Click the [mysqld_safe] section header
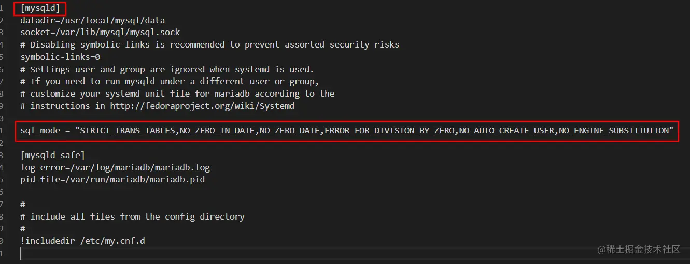Viewport: 690px width, 264px height. point(52,155)
